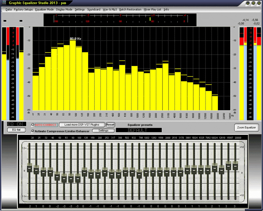Open the Display Mode menu

[x=64, y=10]
